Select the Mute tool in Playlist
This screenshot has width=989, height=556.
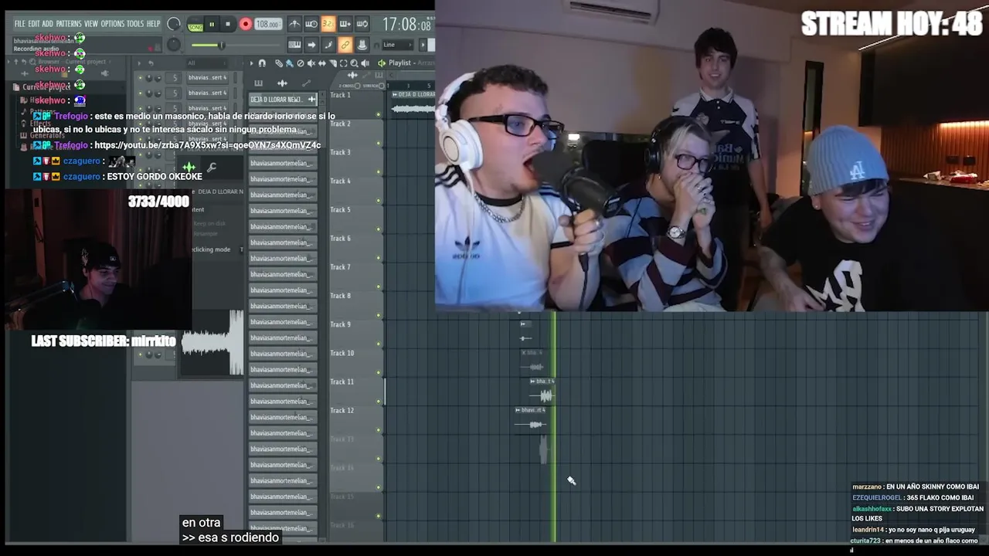coord(311,63)
